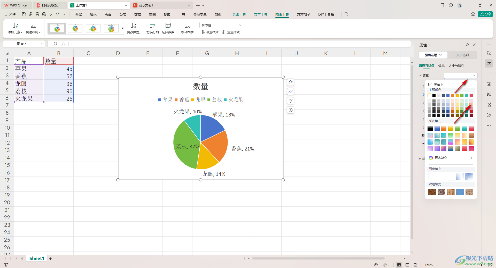Click 设置格式 format button
The height and width of the screenshot is (268, 496).
[x=210, y=32]
